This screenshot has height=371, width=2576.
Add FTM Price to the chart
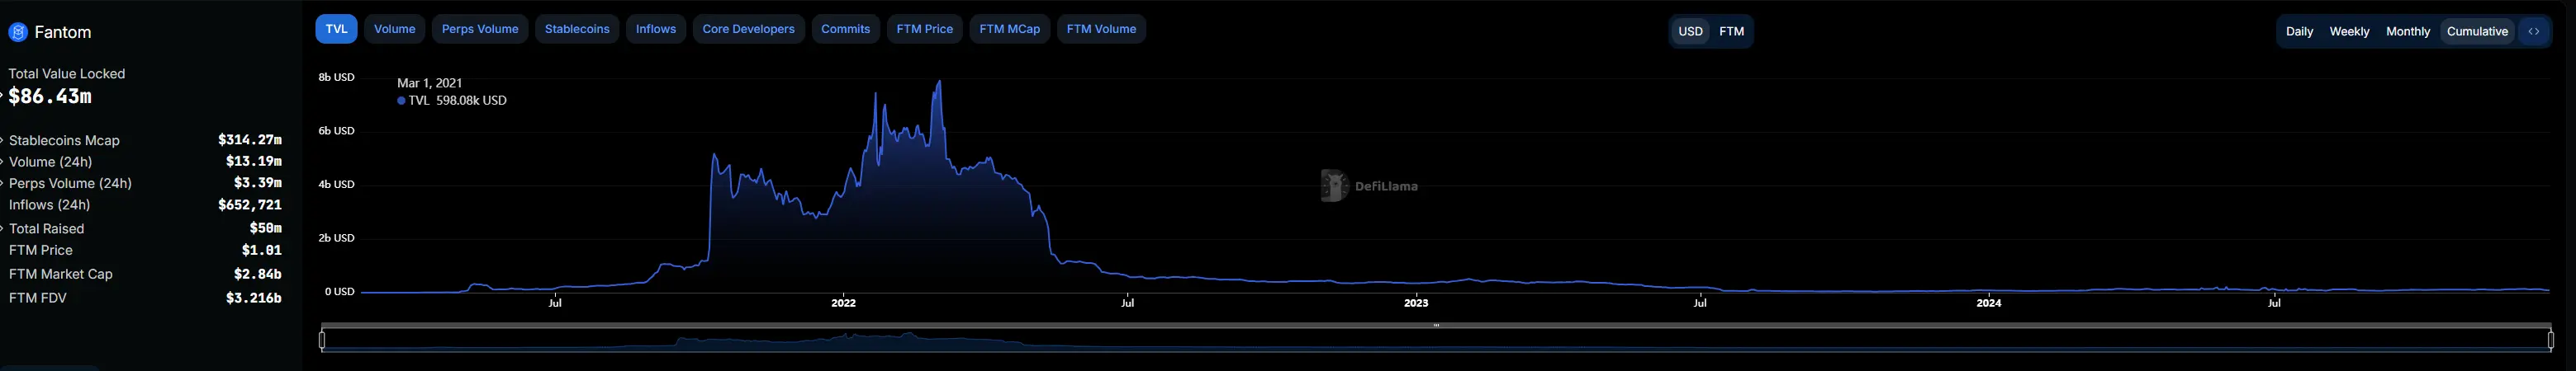924,29
